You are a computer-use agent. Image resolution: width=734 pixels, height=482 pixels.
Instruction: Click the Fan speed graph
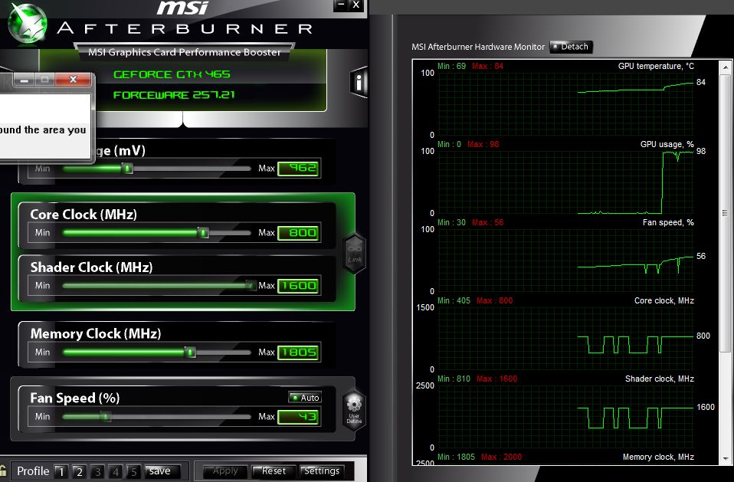coord(565,261)
